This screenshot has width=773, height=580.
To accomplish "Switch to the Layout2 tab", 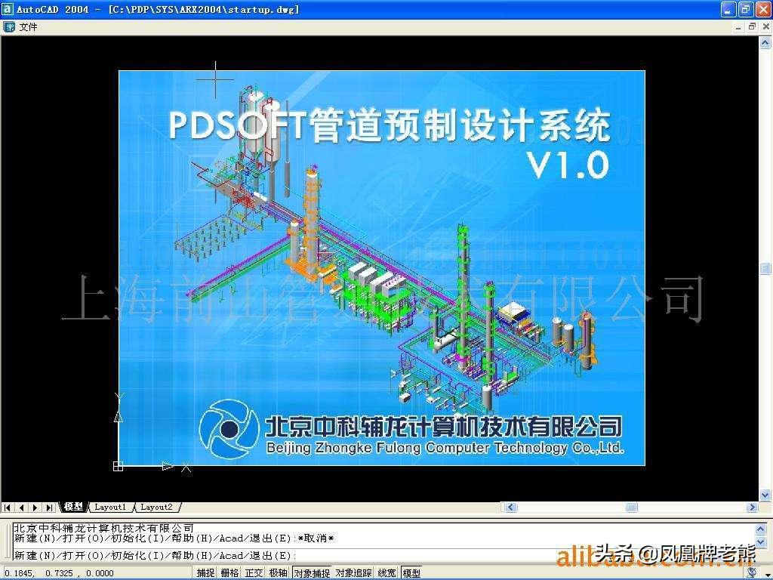I will click(156, 507).
